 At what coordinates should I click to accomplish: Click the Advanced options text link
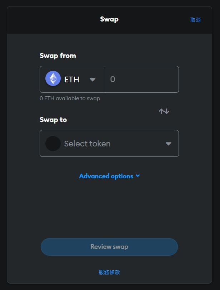tap(106, 176)
